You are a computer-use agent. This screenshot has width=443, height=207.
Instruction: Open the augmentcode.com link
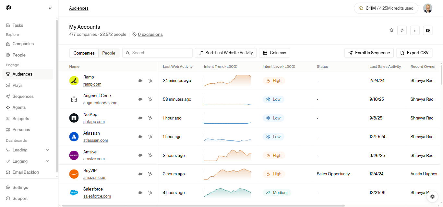[x=100, y=103]
